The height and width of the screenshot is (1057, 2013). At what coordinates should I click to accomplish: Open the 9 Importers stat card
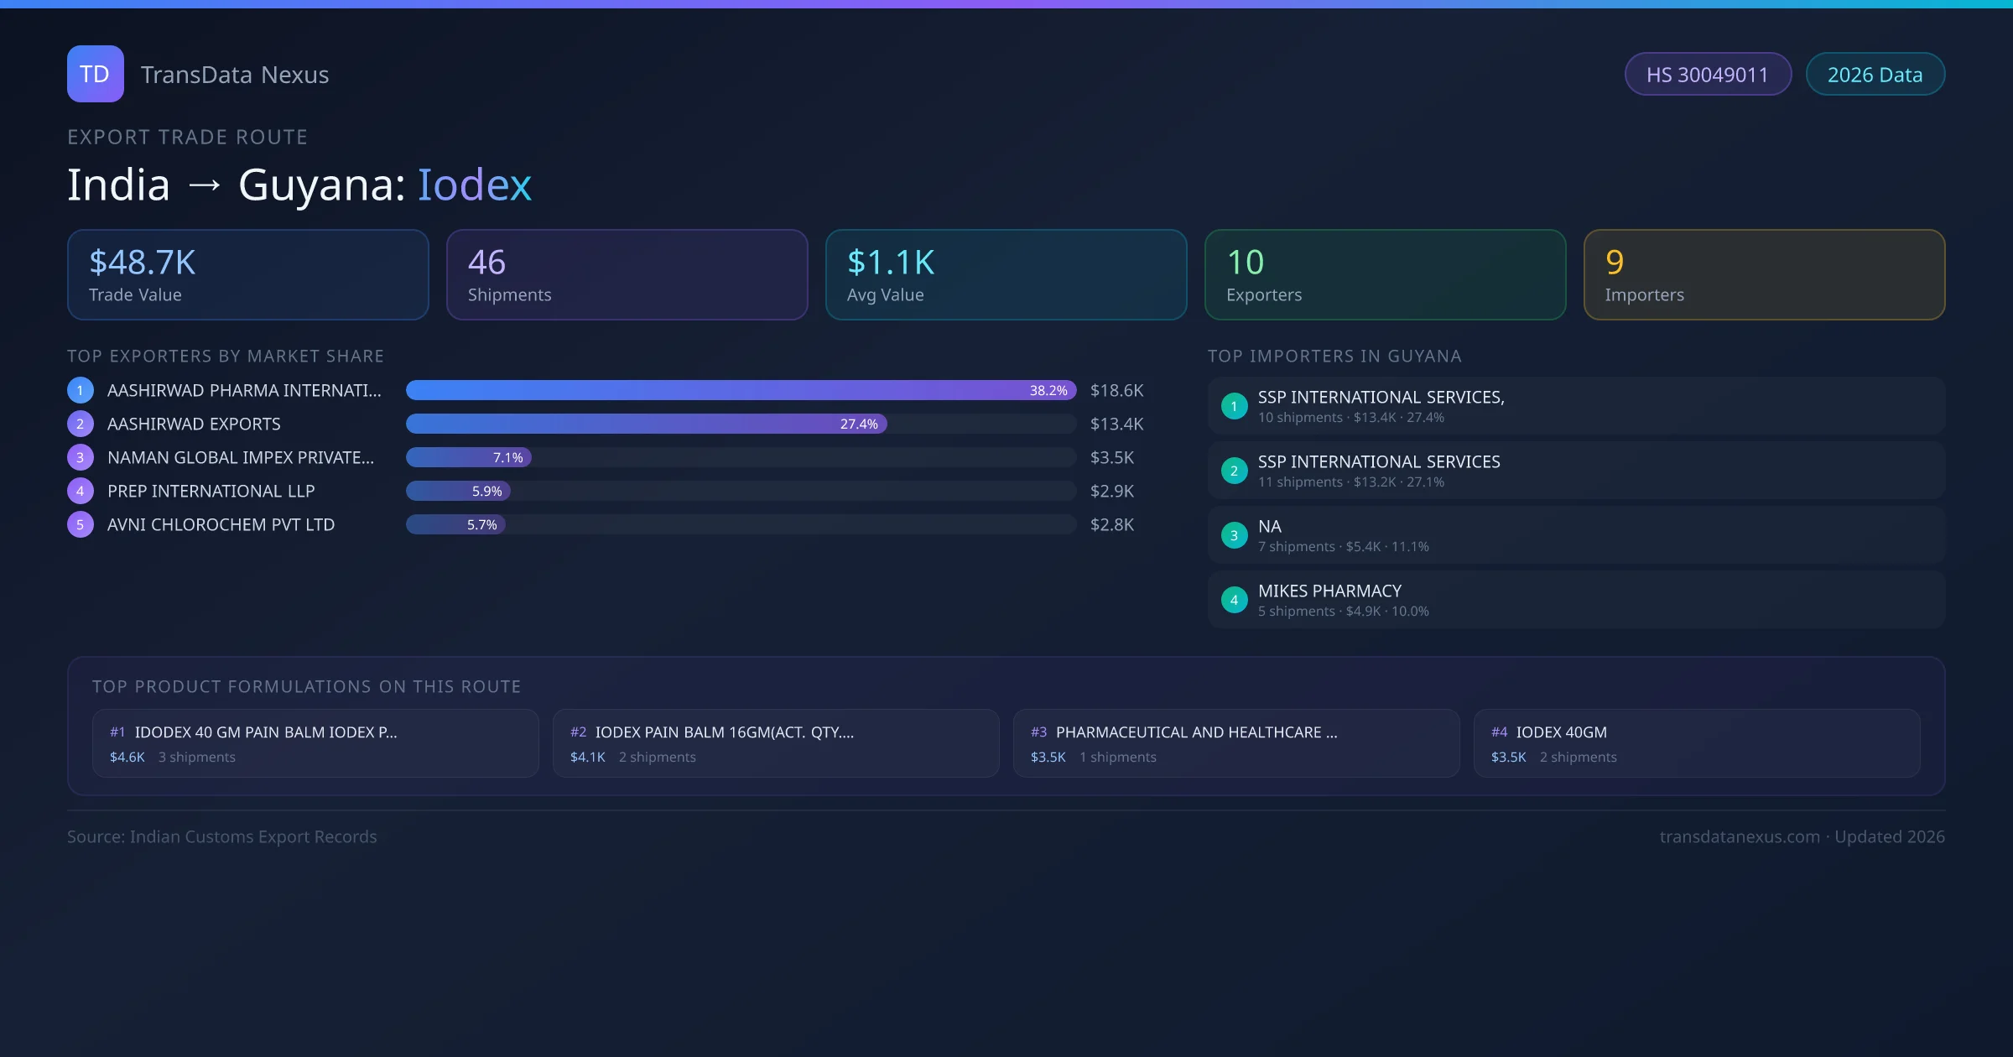1764,275
